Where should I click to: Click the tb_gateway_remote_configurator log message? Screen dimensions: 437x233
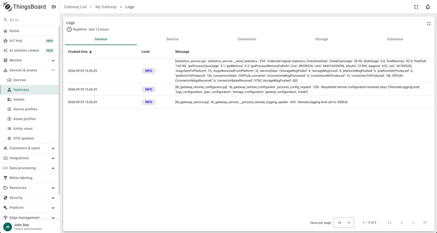tap(298, 89)
